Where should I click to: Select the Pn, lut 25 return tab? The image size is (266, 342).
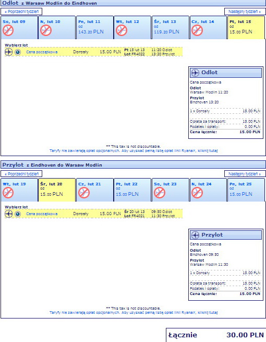click(246, 190)
